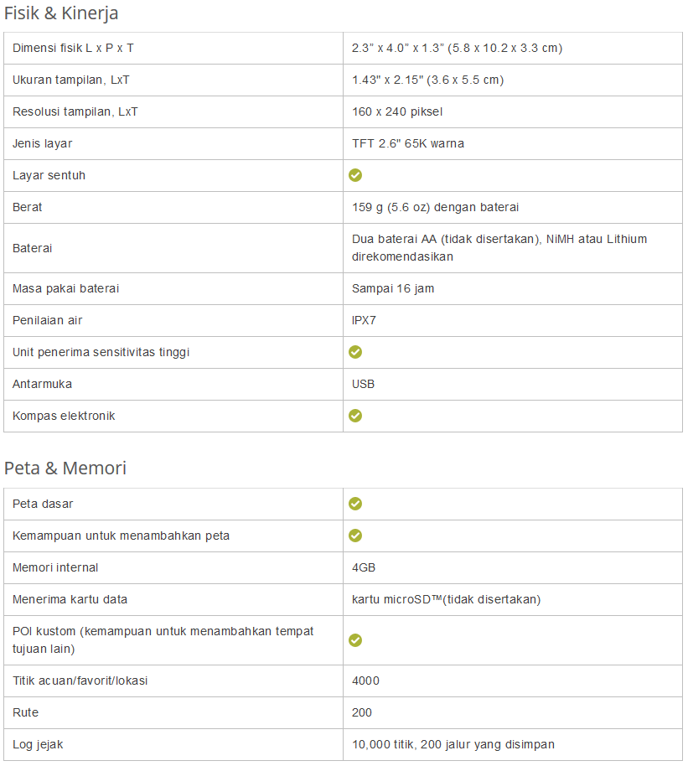The width and height of the screenshot is (688, 766).
Task: Click the Dimensi fisik L x P x T label
Action: (73, 48)
